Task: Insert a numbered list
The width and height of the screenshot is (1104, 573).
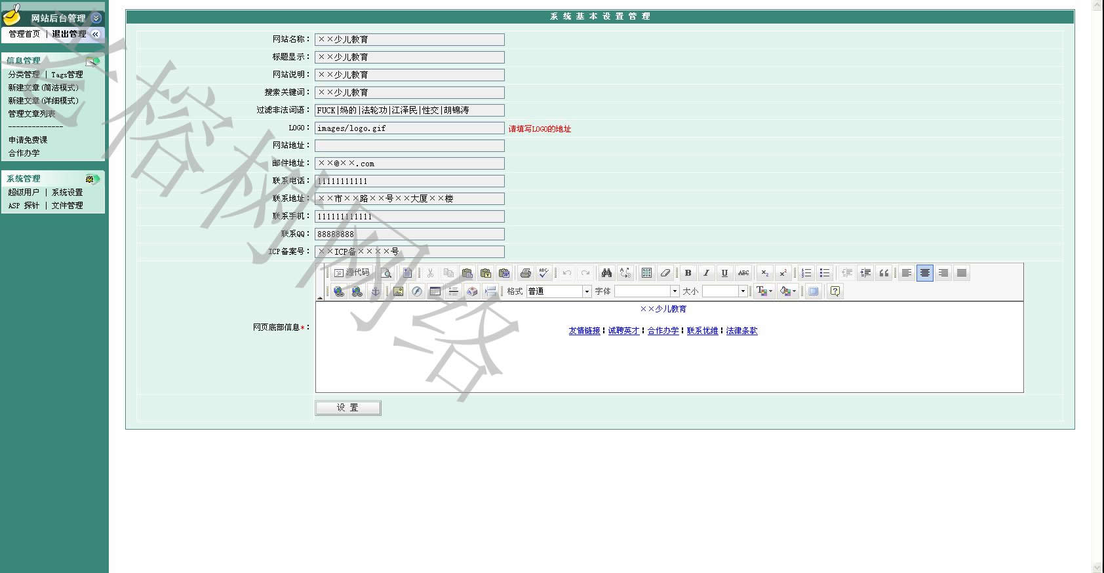Action: [x=806, y=273]
